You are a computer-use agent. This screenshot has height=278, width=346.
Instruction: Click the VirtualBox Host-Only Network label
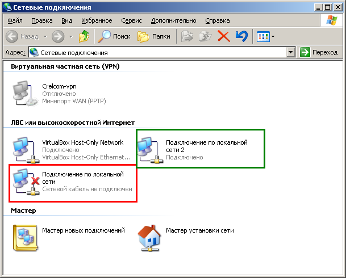click(x=82, y=142)
